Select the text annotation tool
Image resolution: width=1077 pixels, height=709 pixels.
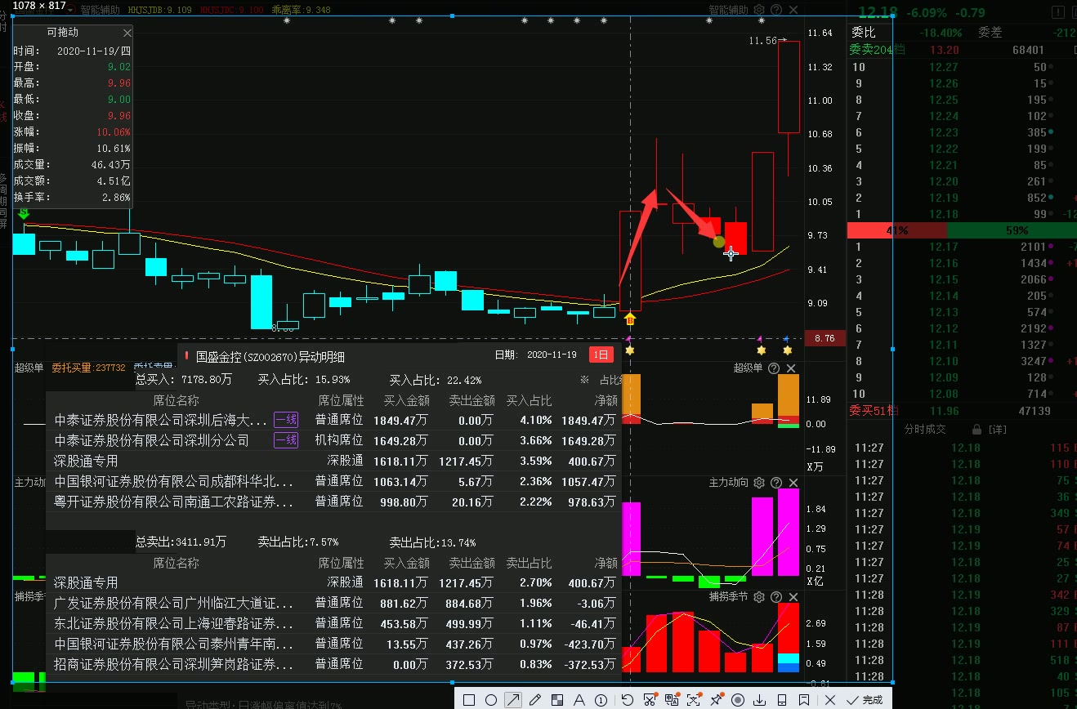click(x=579, y=700)
